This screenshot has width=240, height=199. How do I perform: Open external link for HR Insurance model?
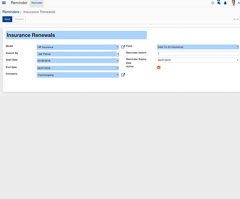point(123,47)
